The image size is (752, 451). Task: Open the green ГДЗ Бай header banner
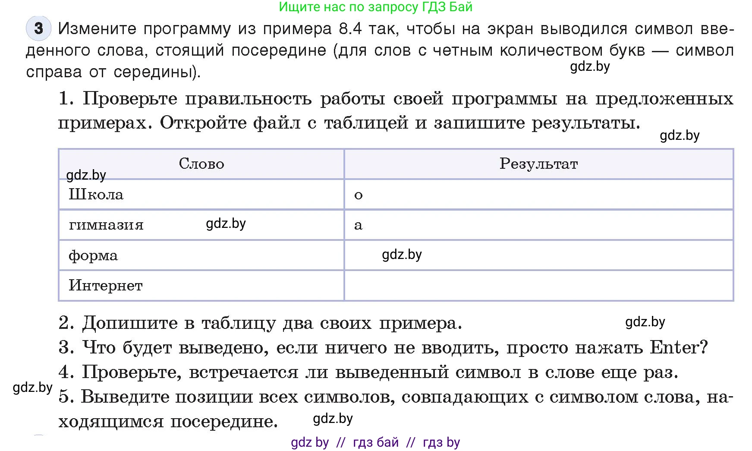[375, 7]
